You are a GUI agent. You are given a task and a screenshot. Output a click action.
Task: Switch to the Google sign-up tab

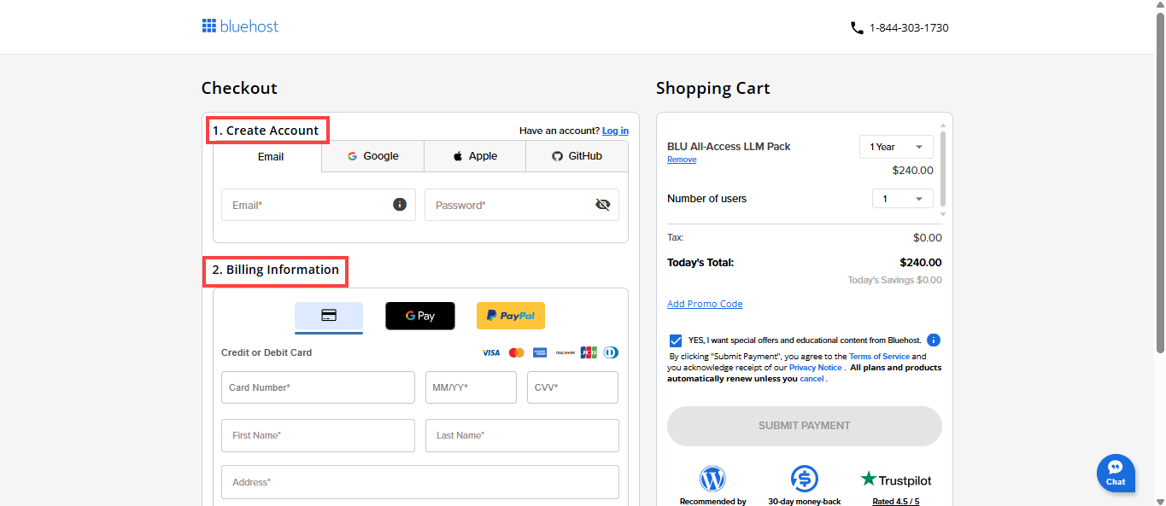pos(372,156)
